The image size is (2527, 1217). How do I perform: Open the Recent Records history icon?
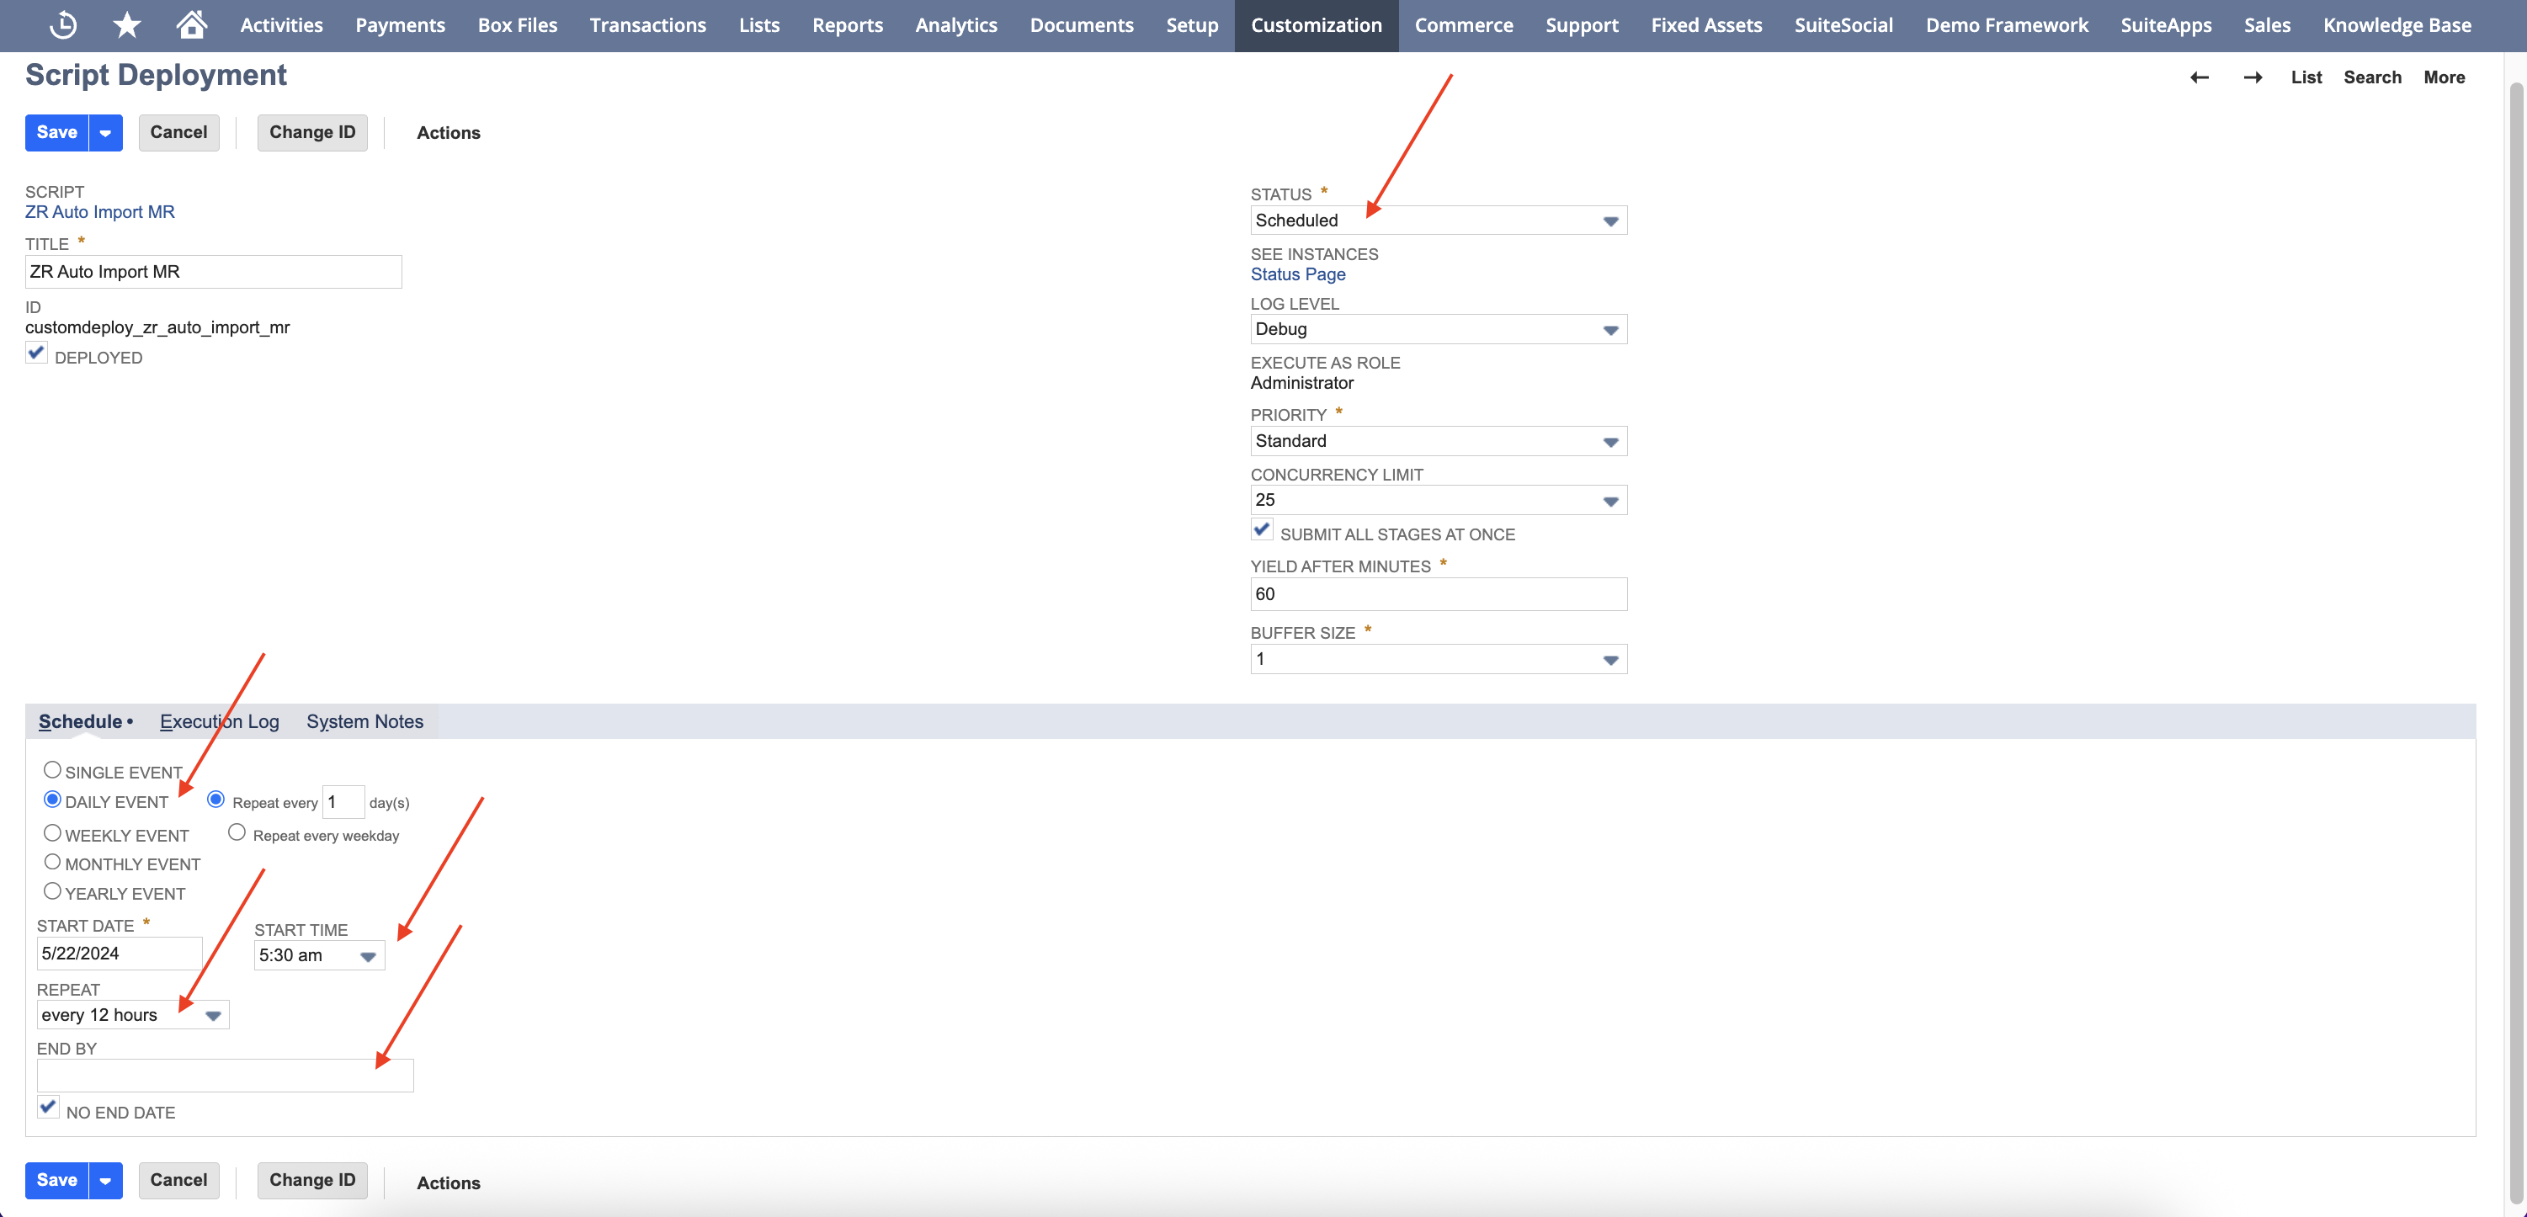64,24
